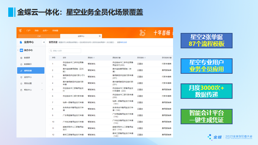Select row 6 供应链合作二部付款申请

(111, 96)
